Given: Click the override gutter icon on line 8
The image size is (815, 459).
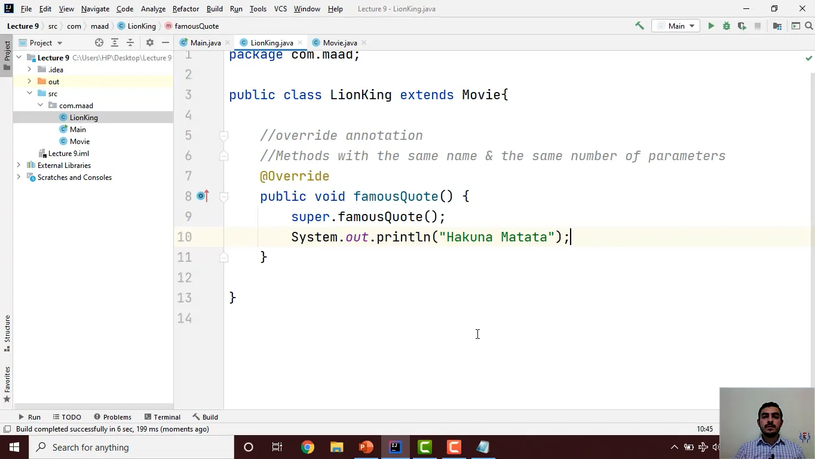Looking at the screenshot, I should (x=202, y=196).
